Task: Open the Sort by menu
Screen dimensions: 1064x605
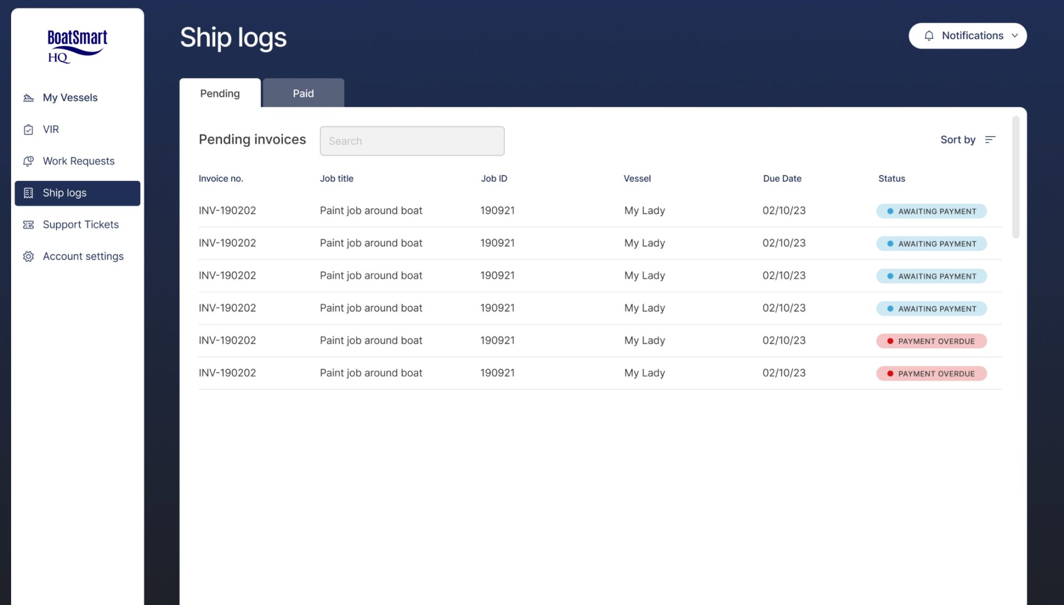Action: pos(968,139)
